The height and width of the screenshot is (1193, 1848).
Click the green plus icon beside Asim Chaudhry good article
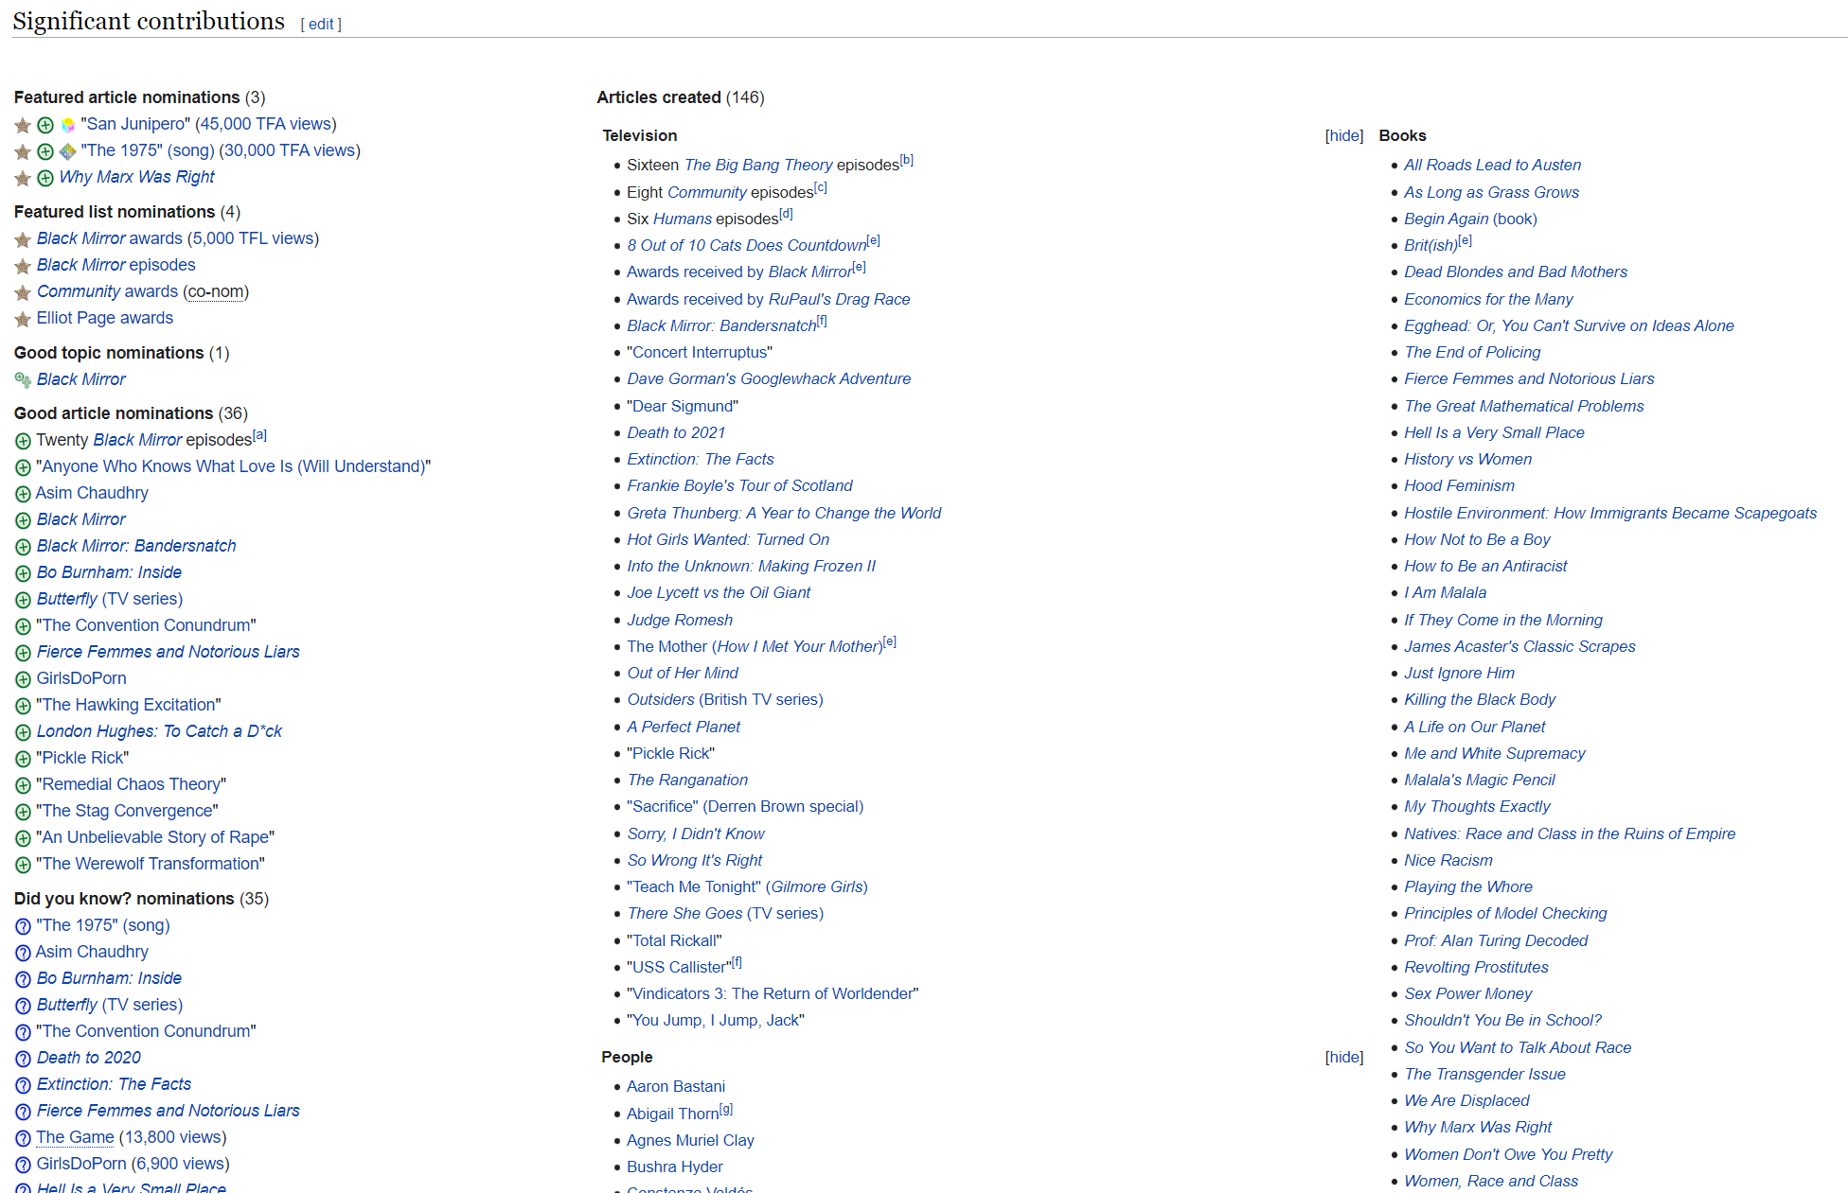coord(23,494)
